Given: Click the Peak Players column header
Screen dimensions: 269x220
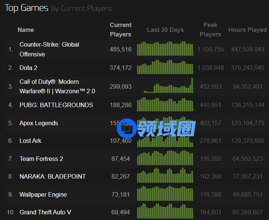Looking at the screenshot, I should [210, 30].
